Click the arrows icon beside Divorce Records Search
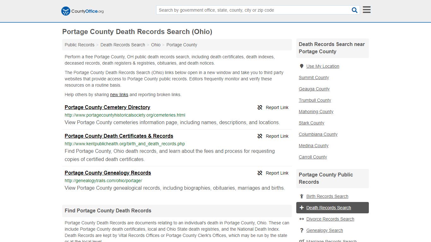The width and height of the screenshot is (431, 242). pos(302,219)
